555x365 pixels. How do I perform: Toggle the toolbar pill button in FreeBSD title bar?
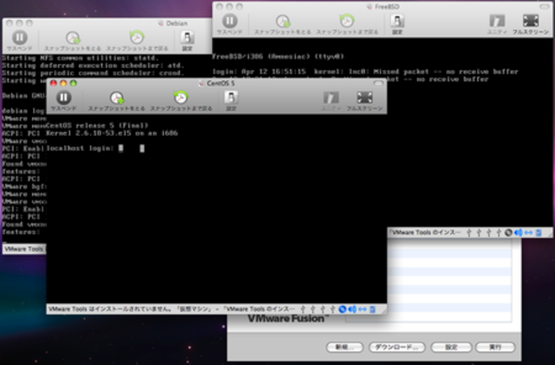pyautogui.click(x=544, y=7)
